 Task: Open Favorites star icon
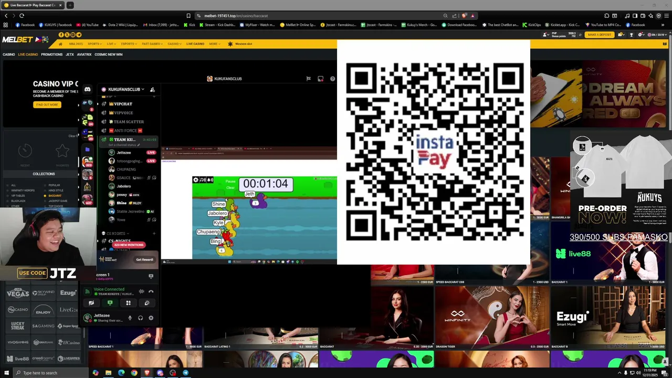(62, 151)
